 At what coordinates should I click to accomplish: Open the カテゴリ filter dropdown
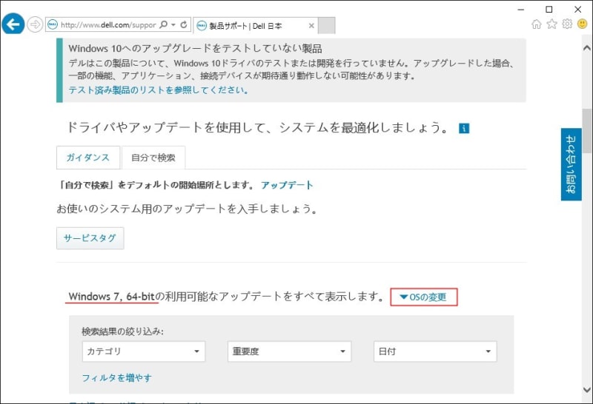click(x=144, y=351)
